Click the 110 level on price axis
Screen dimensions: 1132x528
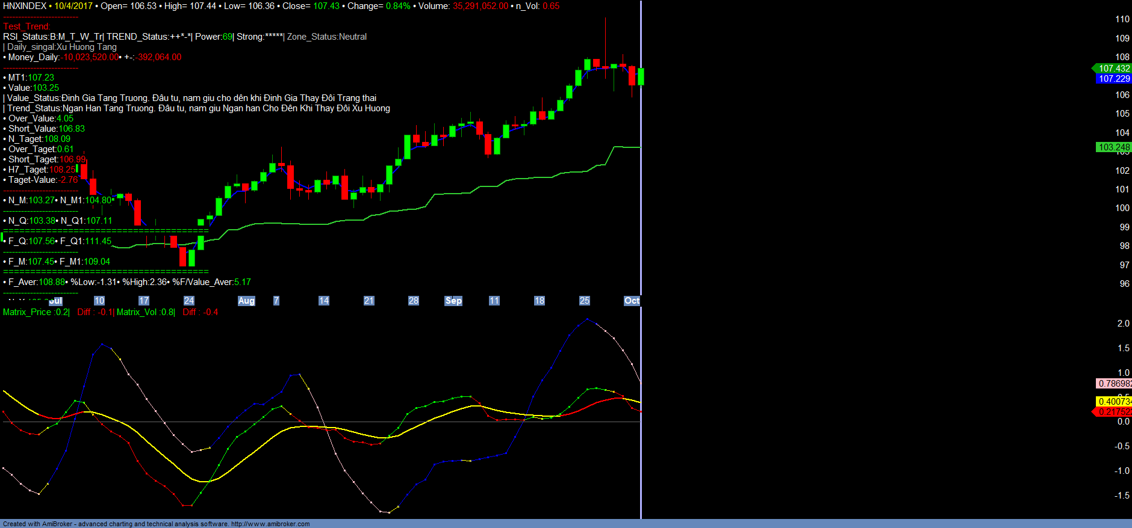coord(1122,19)
